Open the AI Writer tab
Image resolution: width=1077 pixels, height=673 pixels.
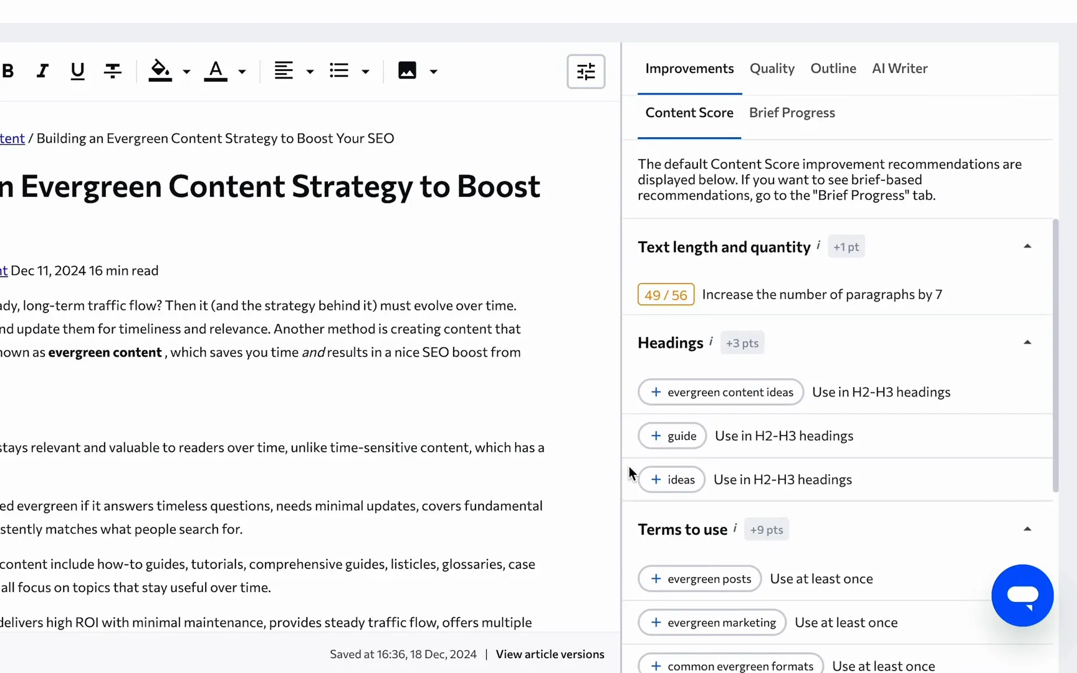[899, 69]
